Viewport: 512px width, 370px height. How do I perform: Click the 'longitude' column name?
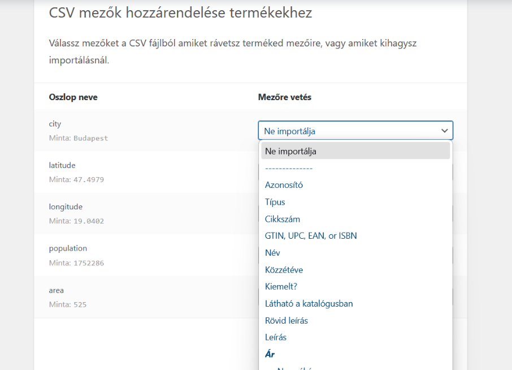click(66, 207)
